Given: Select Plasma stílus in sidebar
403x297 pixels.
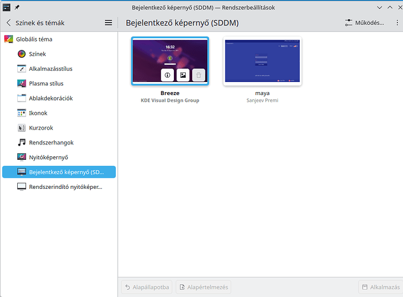Looking at the screenshot, I should tap(46, 84).
